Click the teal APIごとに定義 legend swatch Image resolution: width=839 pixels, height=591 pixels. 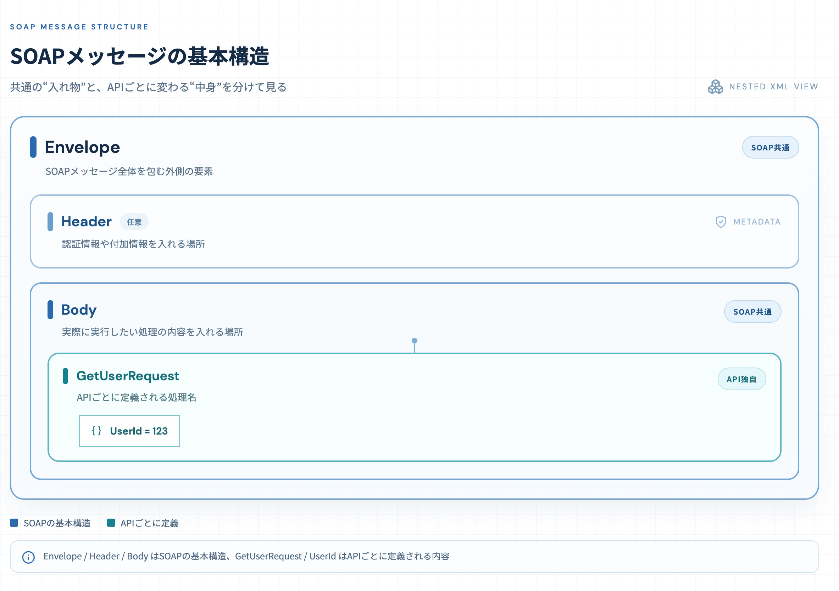pyautogui.click(x=111, y=523)
